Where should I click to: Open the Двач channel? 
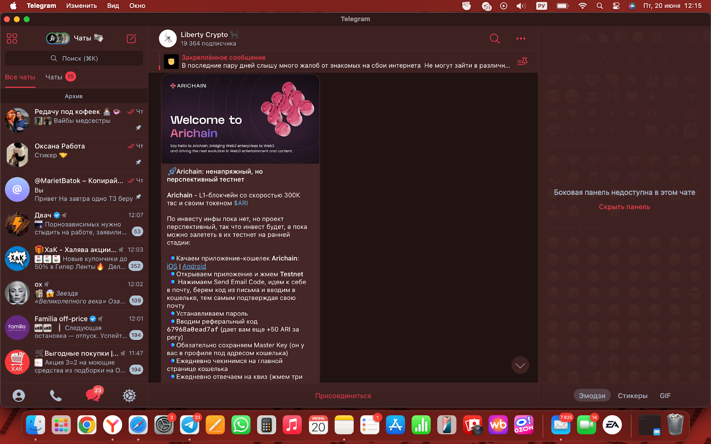[74, 224]
